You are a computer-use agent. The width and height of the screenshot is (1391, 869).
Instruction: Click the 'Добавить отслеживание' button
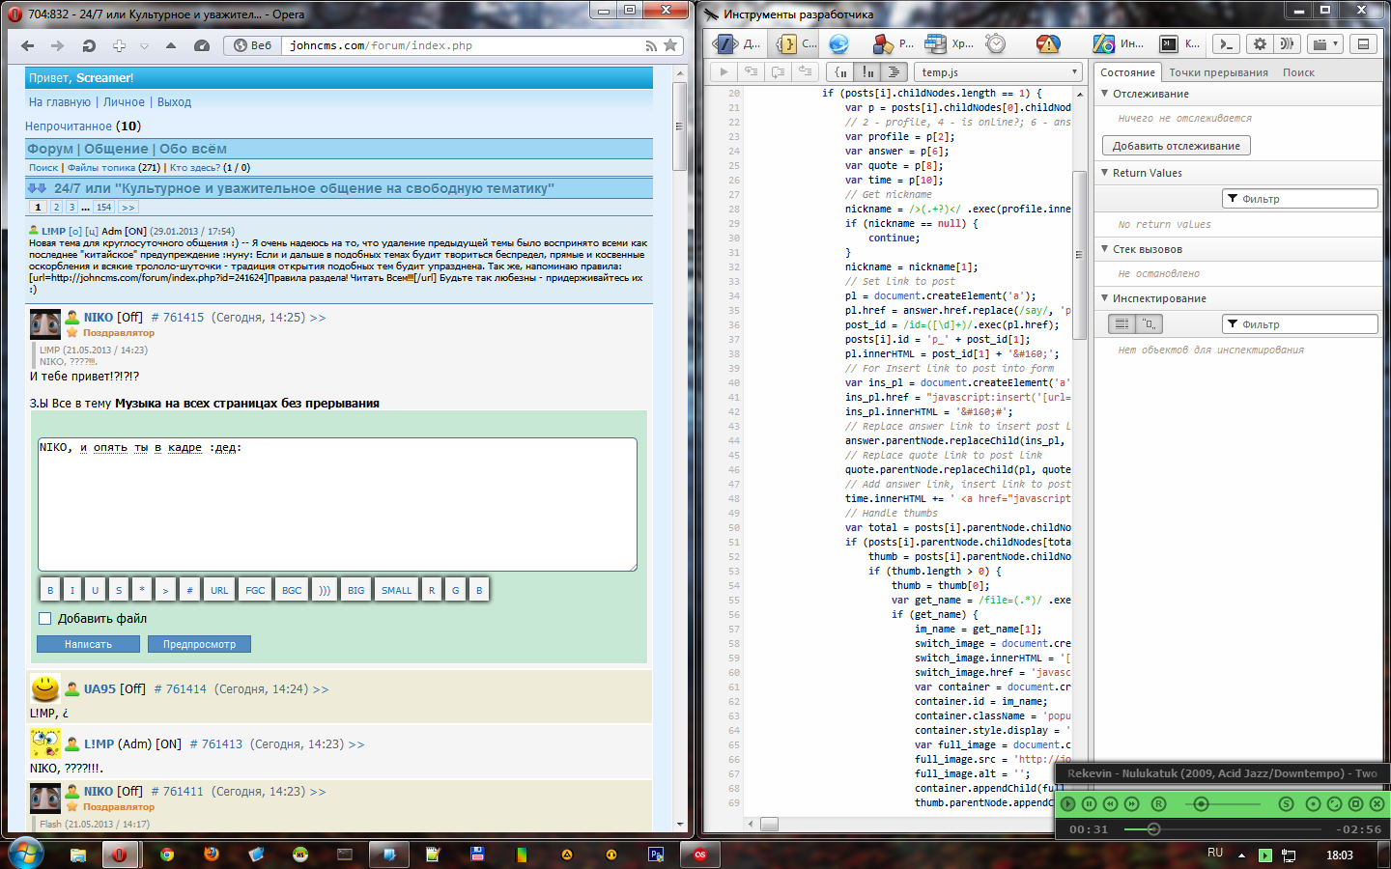[x=1176, y=146]
